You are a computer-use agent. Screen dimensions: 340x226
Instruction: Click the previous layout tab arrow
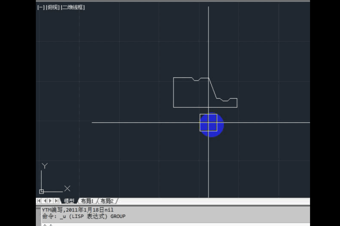(x=44, y=201)
